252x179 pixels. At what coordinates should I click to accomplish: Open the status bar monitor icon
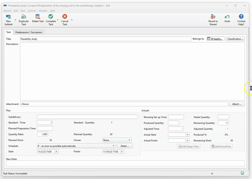pos(242,173)
